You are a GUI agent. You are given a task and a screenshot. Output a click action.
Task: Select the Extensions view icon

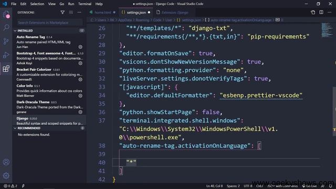click(x=6, y=69)
